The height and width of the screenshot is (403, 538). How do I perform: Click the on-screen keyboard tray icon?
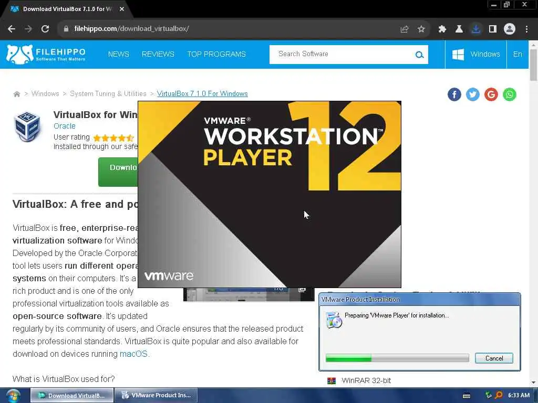pyautogui.click(x=467, y=396)
